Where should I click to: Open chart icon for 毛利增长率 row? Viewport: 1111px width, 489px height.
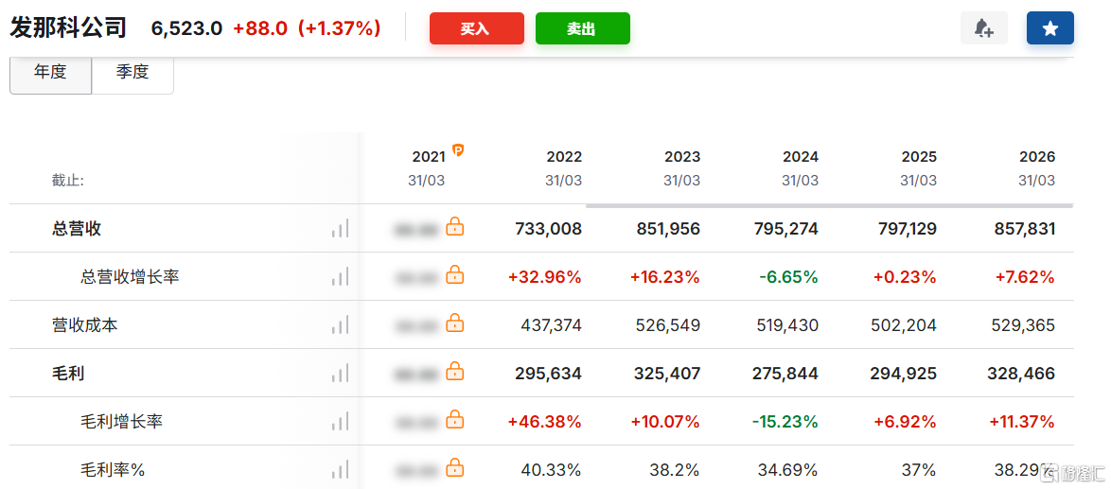(340, 421)
